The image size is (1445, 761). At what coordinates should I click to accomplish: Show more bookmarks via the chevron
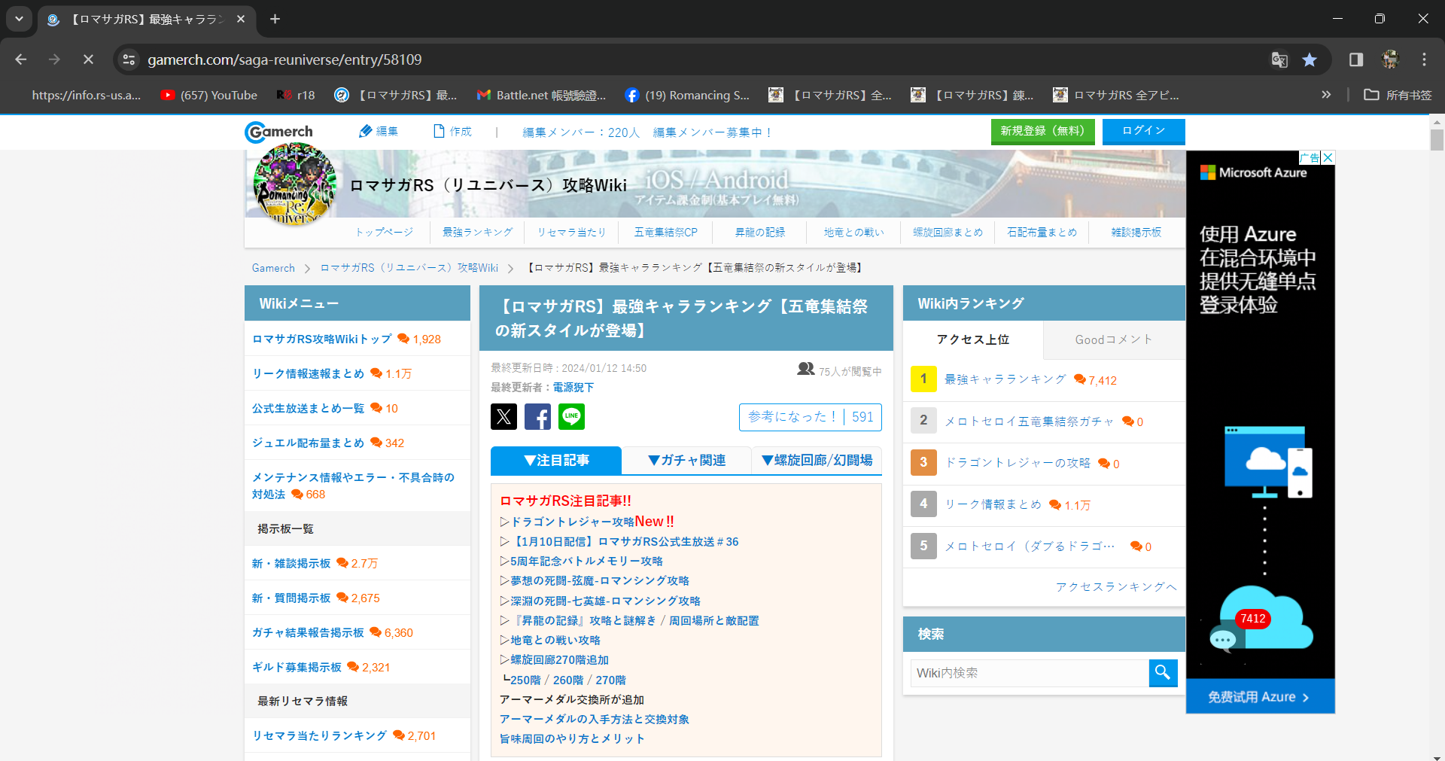[x=1326, y=95]
